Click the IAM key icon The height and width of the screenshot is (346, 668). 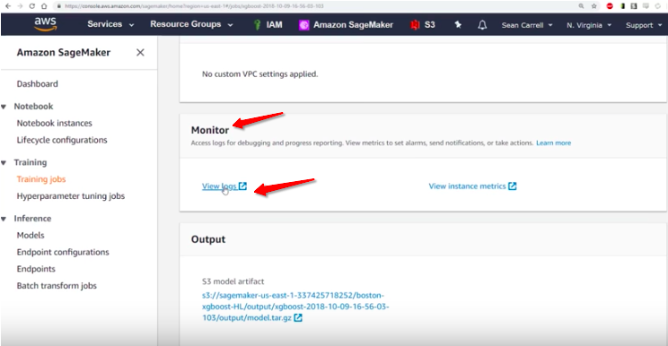pyautogui.click(x=257, y=25)
